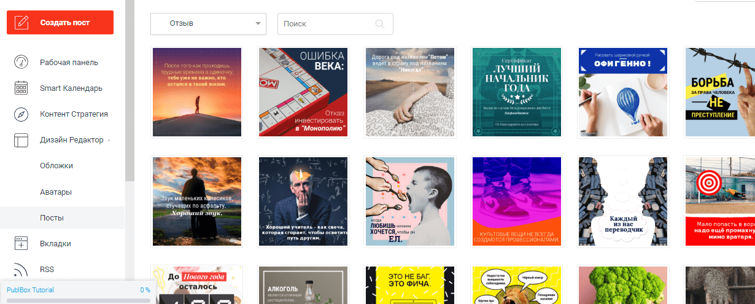Select Аватары in the sidebar
Screen dimensions: 755x304
click(56, 192)
